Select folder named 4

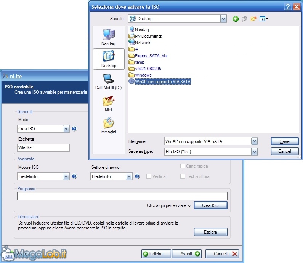(133, 49)
